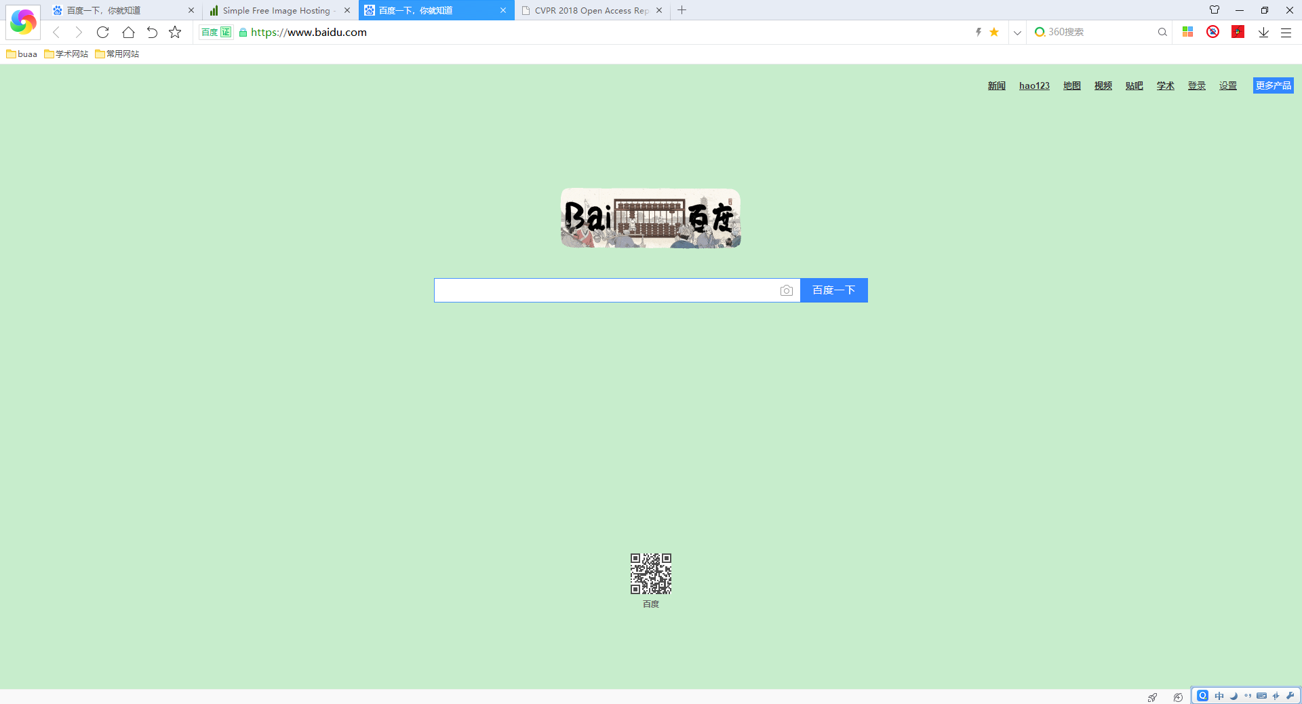Open the colorful apps grid extension
This screenshot has width=1302, height=704.
click(1187, 32)
